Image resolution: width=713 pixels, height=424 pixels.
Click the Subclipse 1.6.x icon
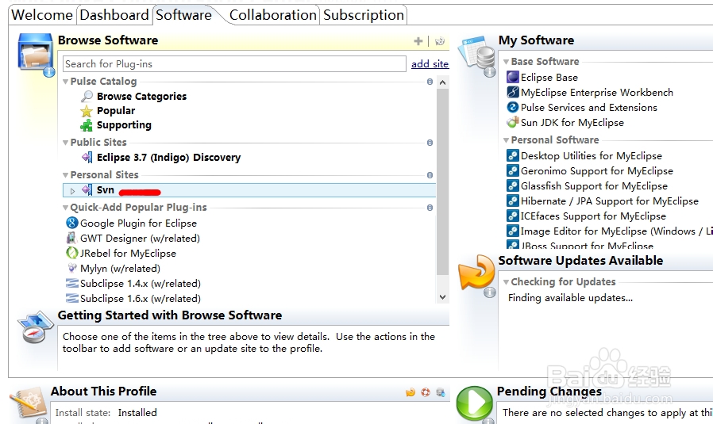pos(71,298)
